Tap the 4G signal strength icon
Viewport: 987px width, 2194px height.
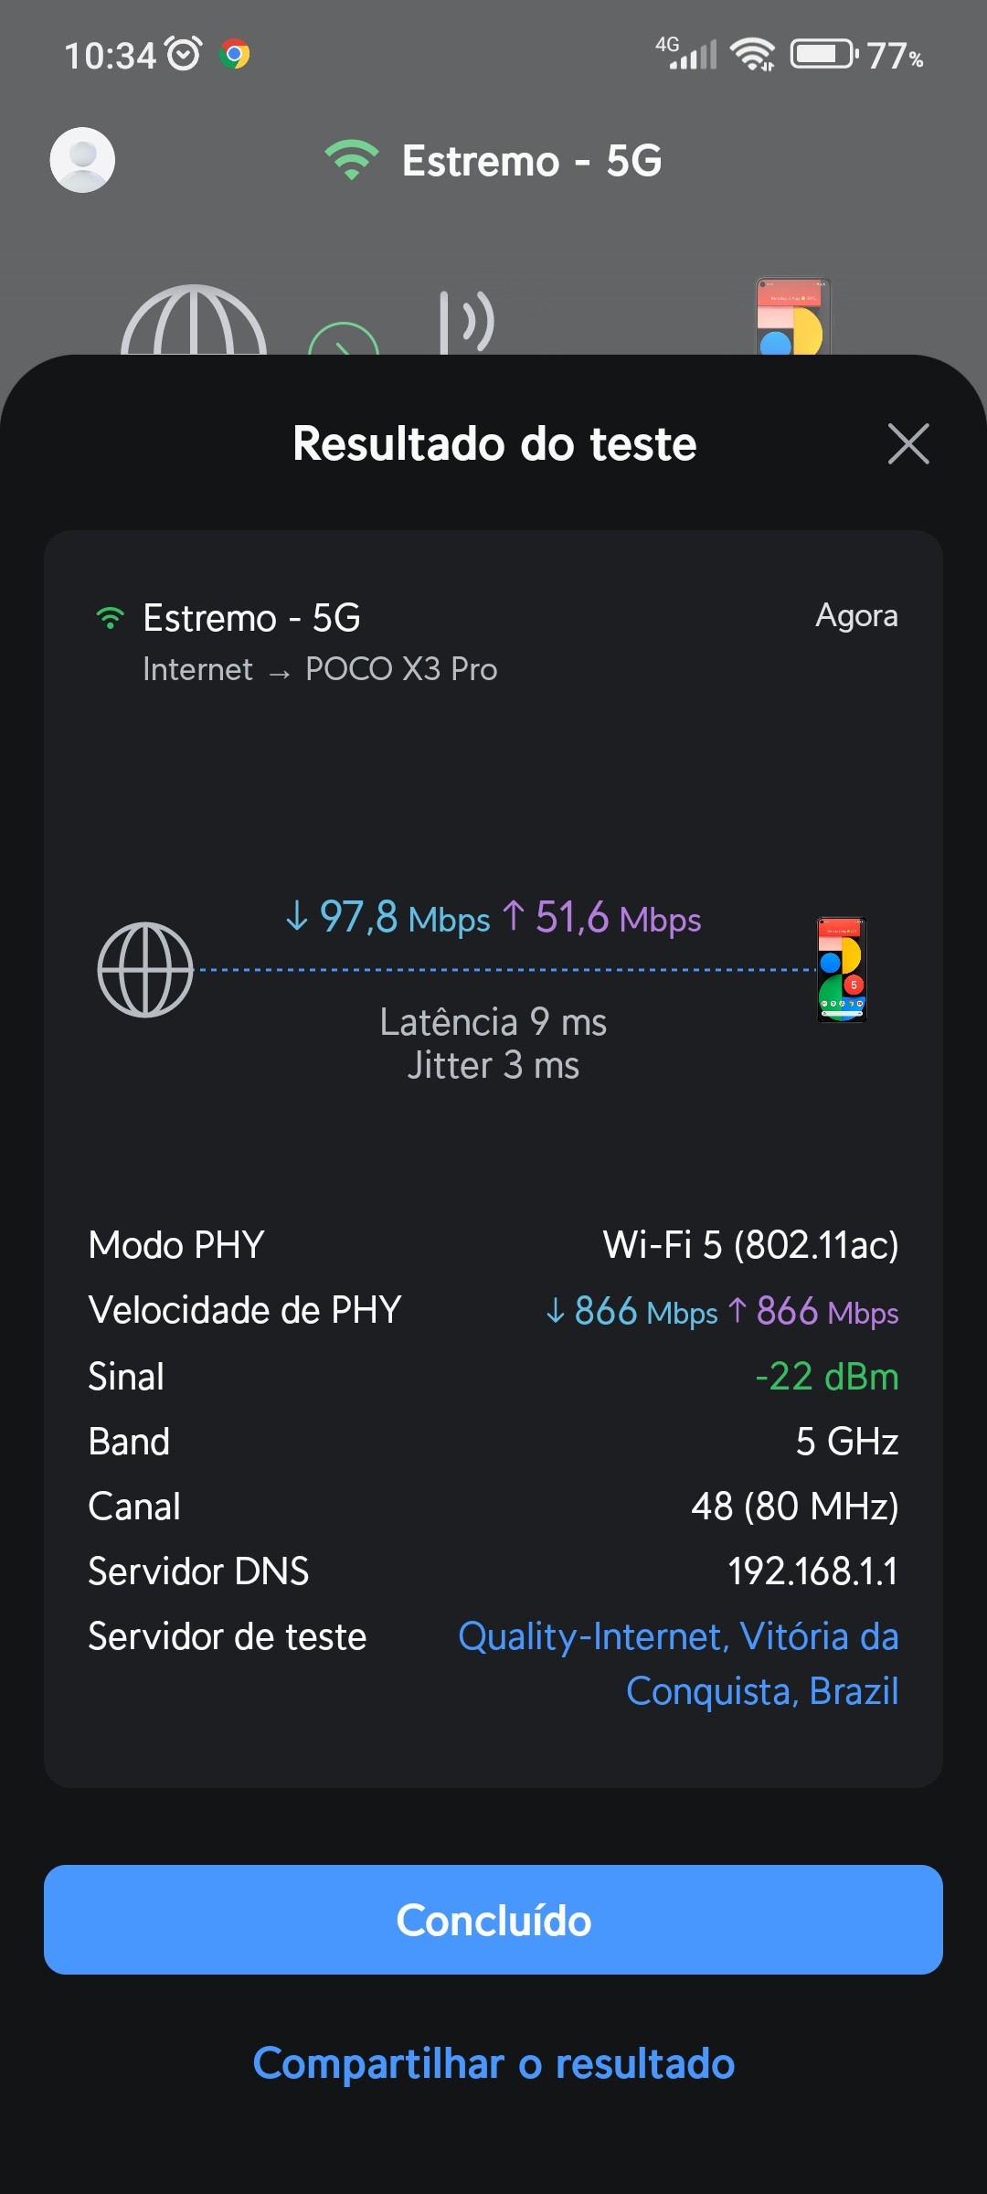coord(687,53)
